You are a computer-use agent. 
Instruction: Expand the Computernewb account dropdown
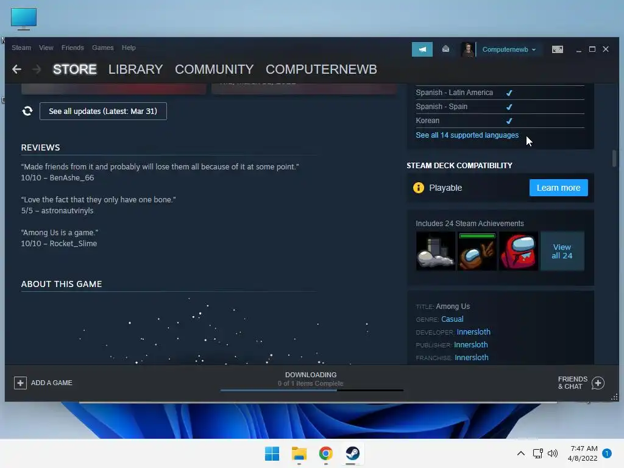(509, 49)
